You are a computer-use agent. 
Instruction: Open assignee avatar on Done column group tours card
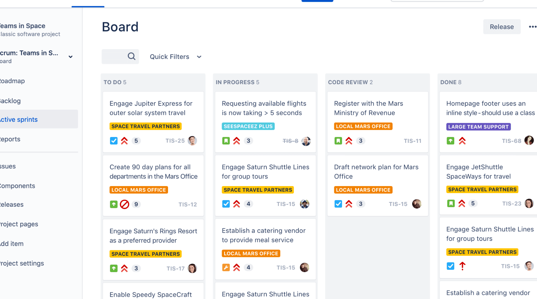click(529, 266)
